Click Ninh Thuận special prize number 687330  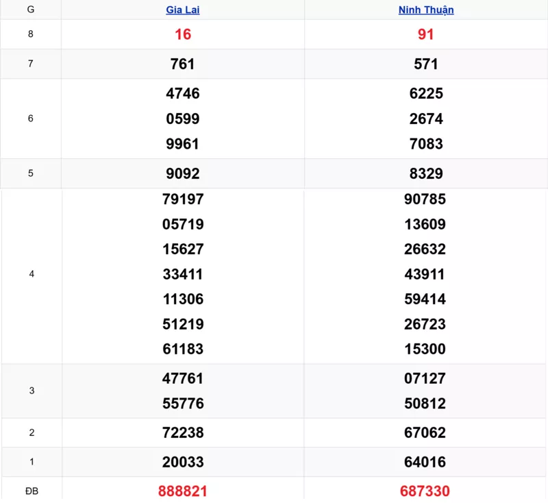[425, 491]
